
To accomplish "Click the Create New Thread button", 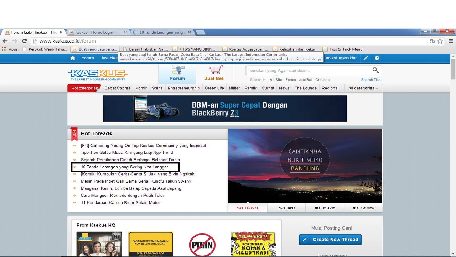I will 330,240.
